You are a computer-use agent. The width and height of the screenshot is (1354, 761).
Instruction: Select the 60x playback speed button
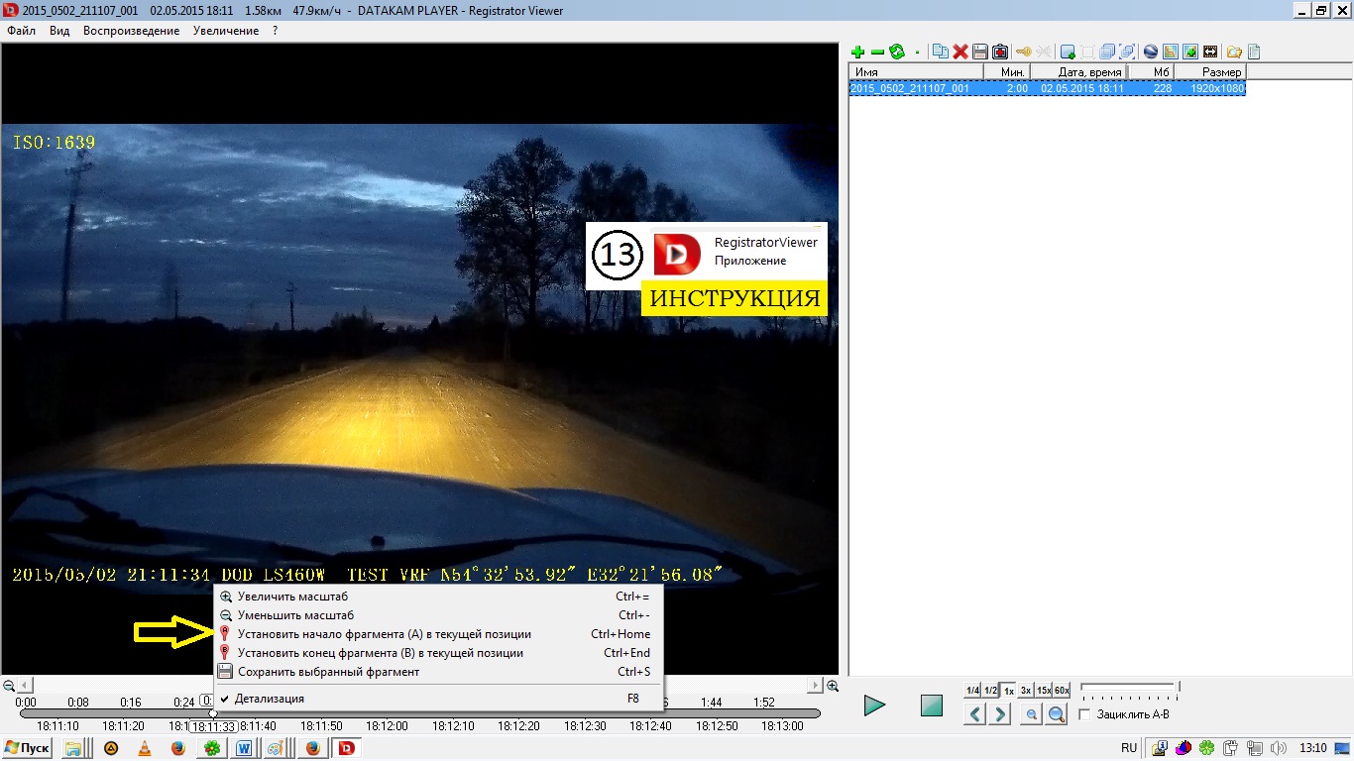[x=1061, y=690]
